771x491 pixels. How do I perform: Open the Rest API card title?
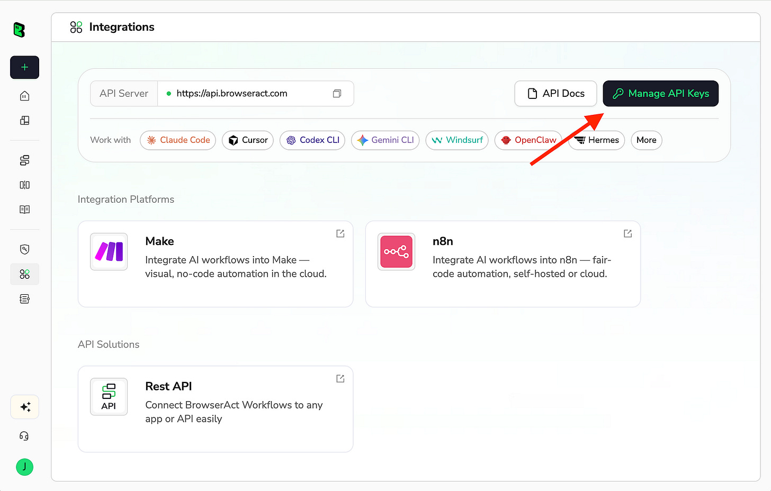(168, 386)
